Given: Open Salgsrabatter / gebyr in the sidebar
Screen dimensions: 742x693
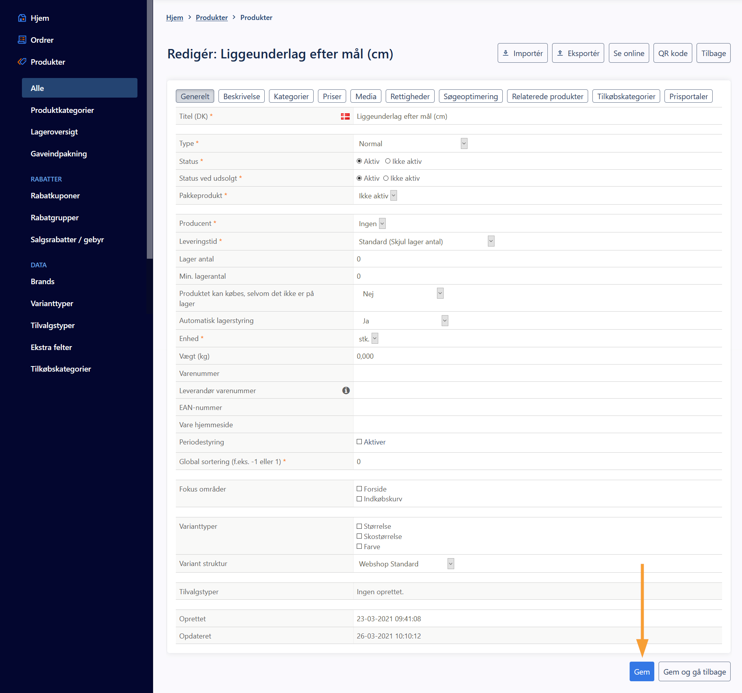Looking at the screenshot, I should click(67, 239).
